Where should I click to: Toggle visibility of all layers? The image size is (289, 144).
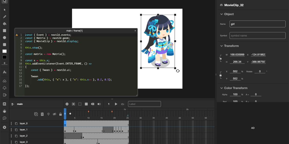coord(54,114)
